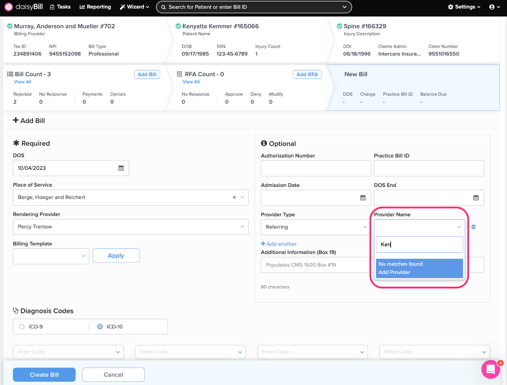Click the RFA Count document icon
This screenshot has width=507, height=385.
coord(179,74)
